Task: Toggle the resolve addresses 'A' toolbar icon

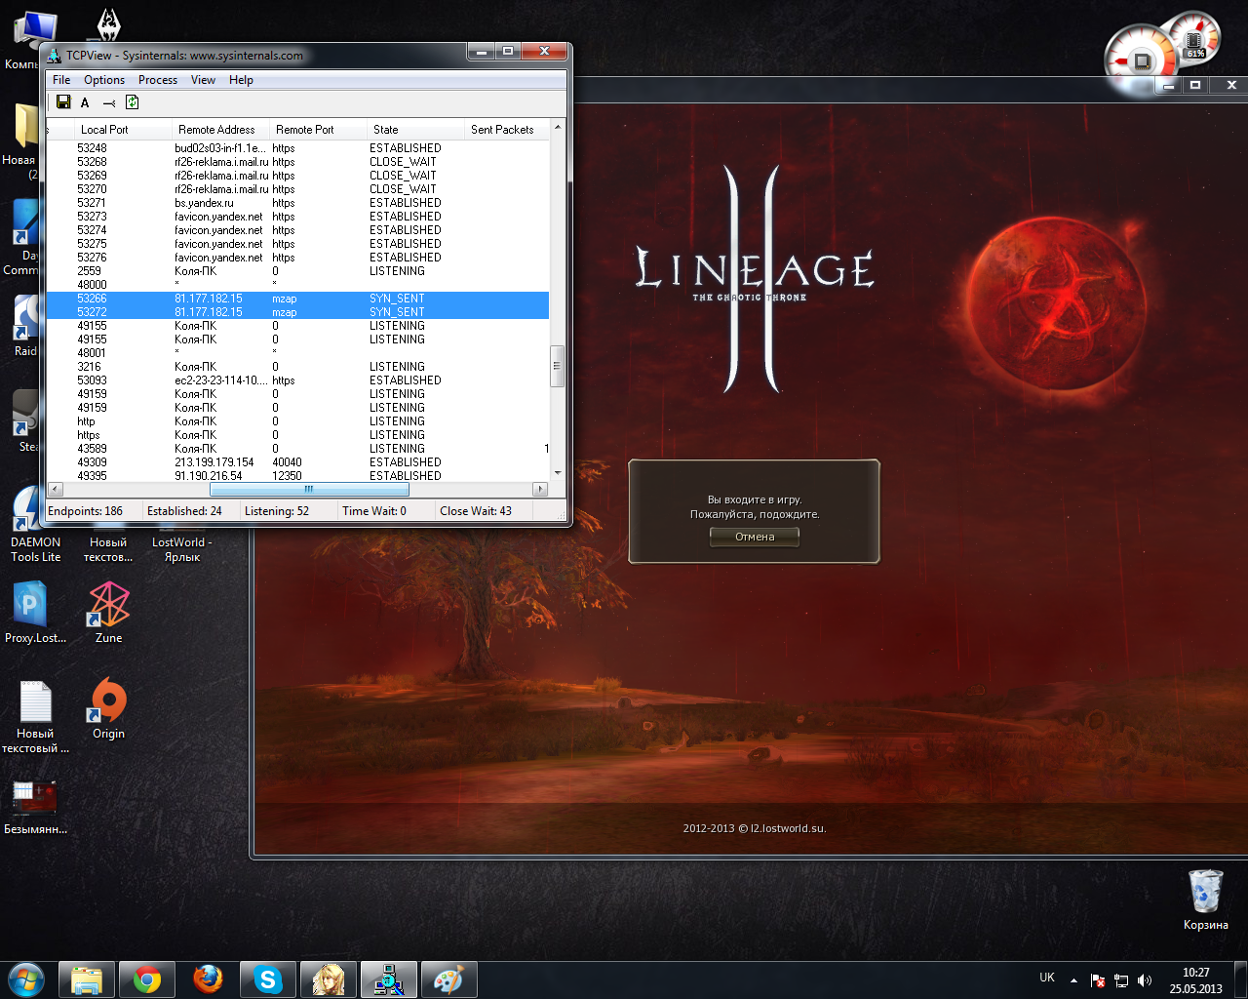Action: click(x=85, y=102)
